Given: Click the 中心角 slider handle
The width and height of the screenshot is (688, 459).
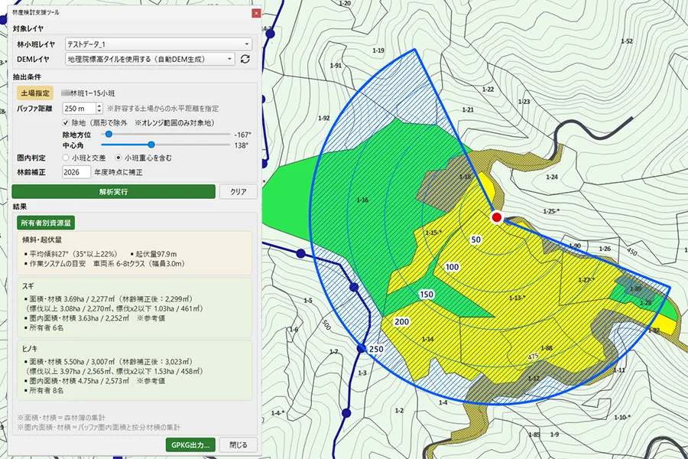Looking at the screenshot, I should point(151,145).
